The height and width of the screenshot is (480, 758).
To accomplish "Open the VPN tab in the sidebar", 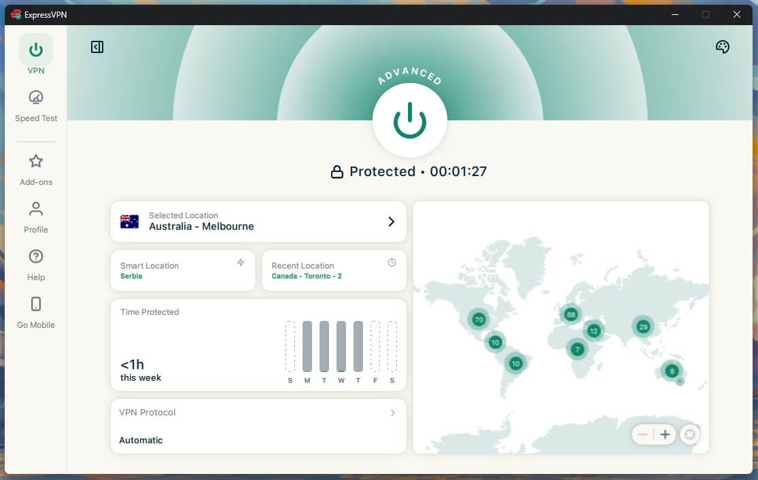I will click(36, 54).
